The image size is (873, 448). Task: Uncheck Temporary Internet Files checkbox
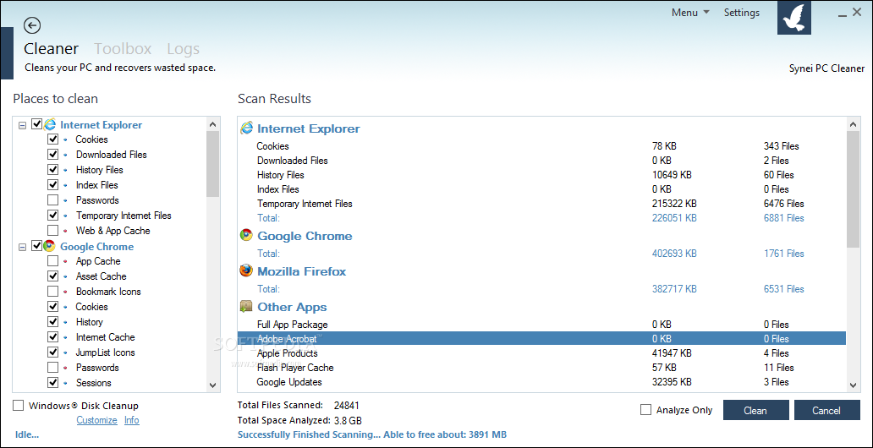click(x=53, y=215)
